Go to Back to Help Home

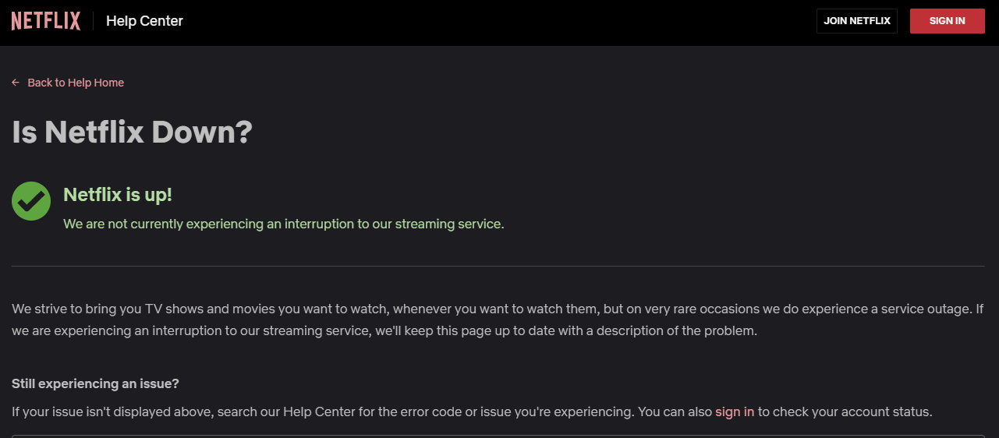(x=76, y=83)
